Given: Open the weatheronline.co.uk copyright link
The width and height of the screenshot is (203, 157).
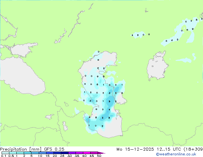Looking at the screenshot, I should click(176, 154).
